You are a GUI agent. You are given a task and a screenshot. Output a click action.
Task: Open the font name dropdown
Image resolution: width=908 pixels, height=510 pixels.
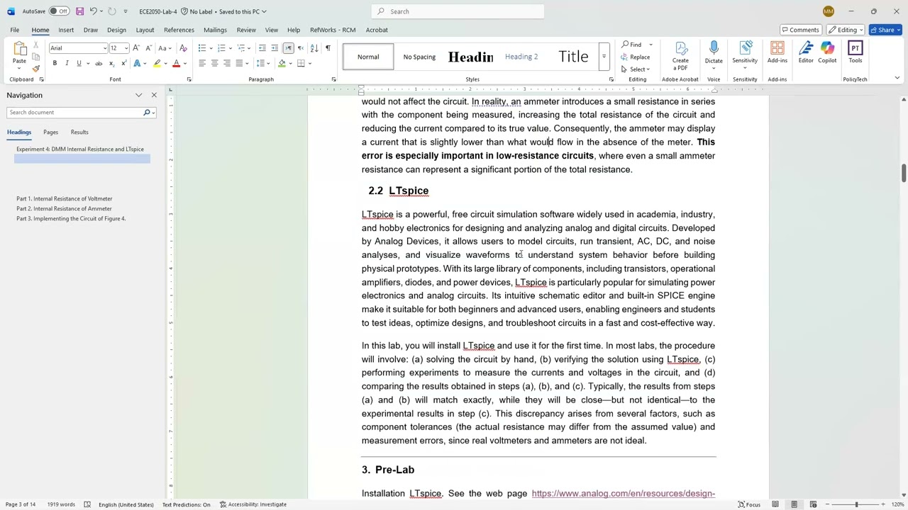point(105,48)
